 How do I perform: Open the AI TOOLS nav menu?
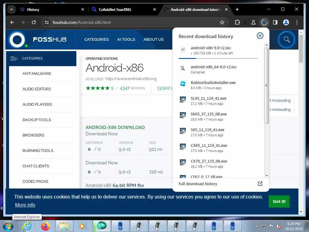pyautogui.click(x=126, y=40)
